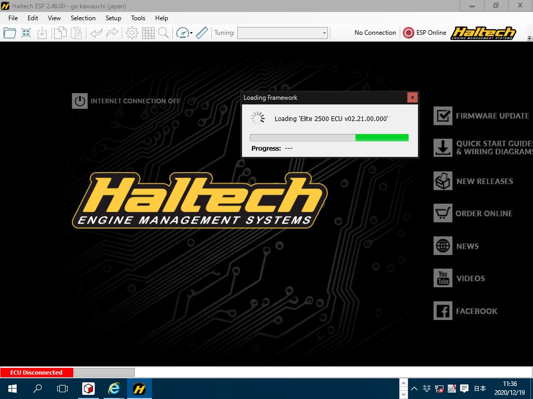The height and width of the screenshot is (399, 533).
Task: Click the red cube app on taskbar
Action: coord(88,389)
